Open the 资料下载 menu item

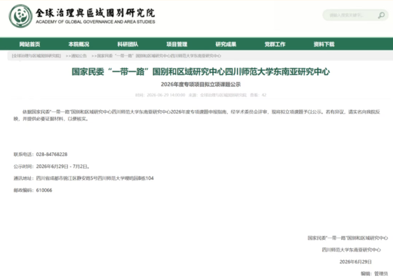tap(324, 44)
